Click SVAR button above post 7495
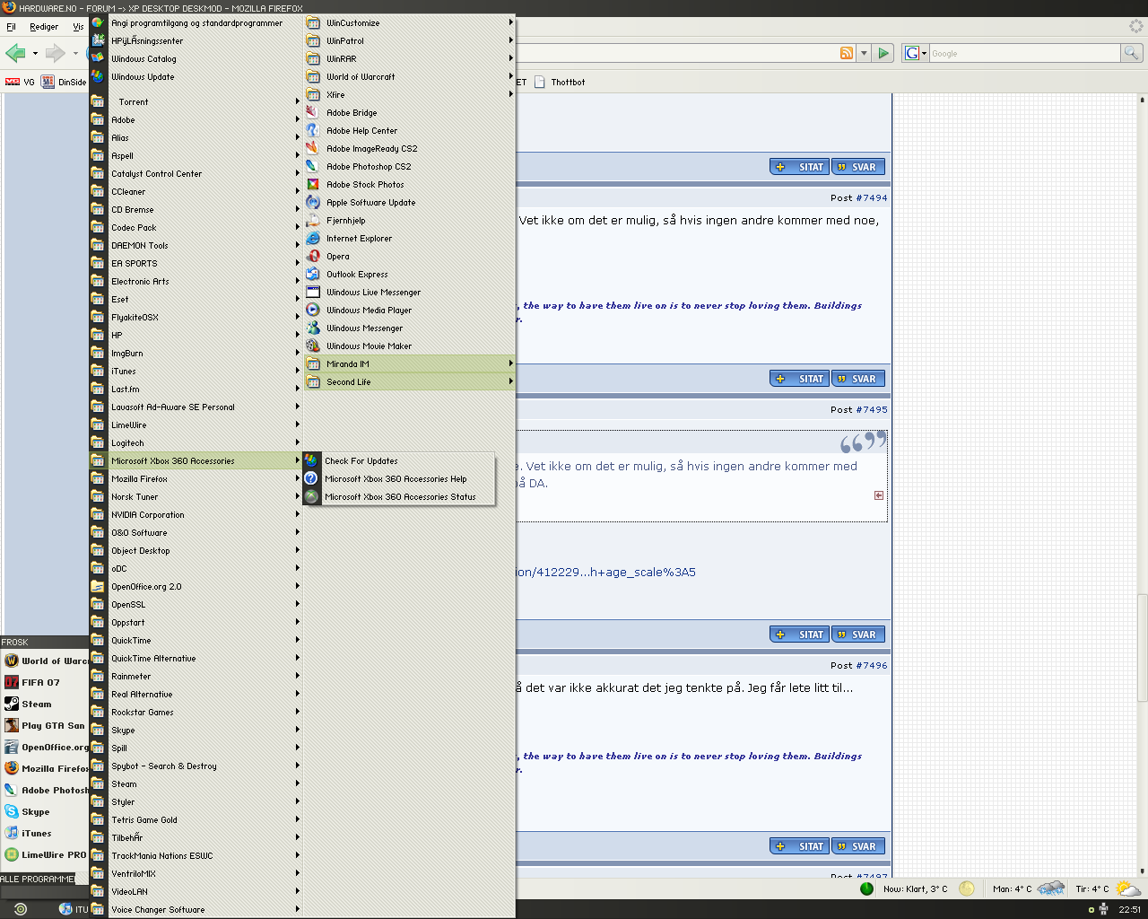This screenshot has height=919, width=1148. (x=858, y=379)
